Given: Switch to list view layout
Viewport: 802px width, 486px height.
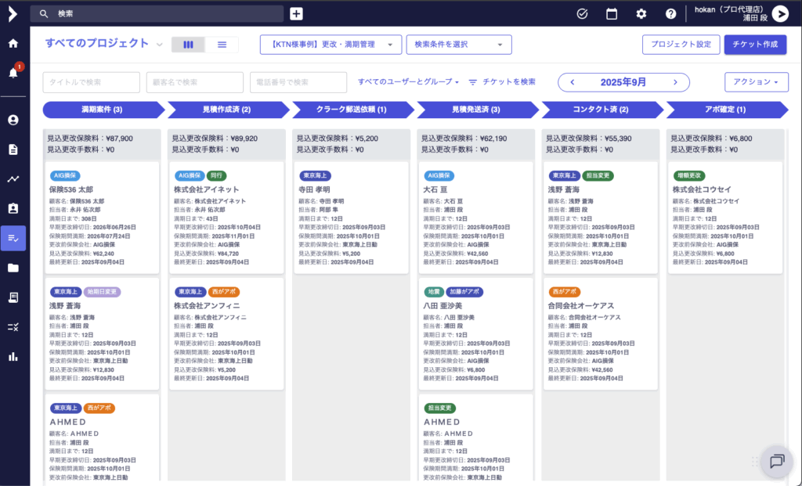Looking at the screenshot, I should (222, 45).
